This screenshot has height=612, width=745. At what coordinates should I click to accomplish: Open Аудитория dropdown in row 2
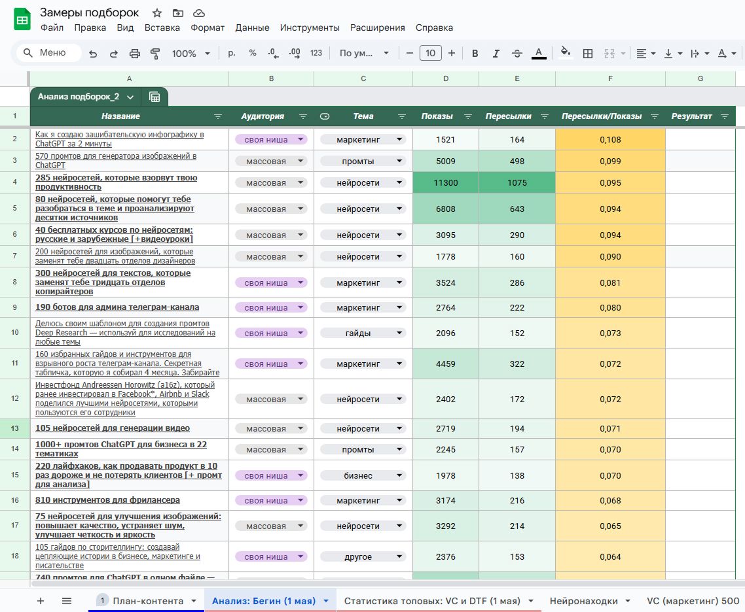271,139
